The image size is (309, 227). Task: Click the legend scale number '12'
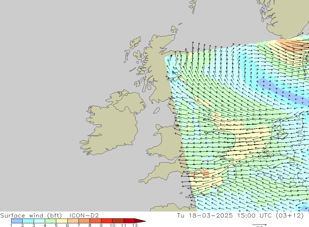(135, 225)
